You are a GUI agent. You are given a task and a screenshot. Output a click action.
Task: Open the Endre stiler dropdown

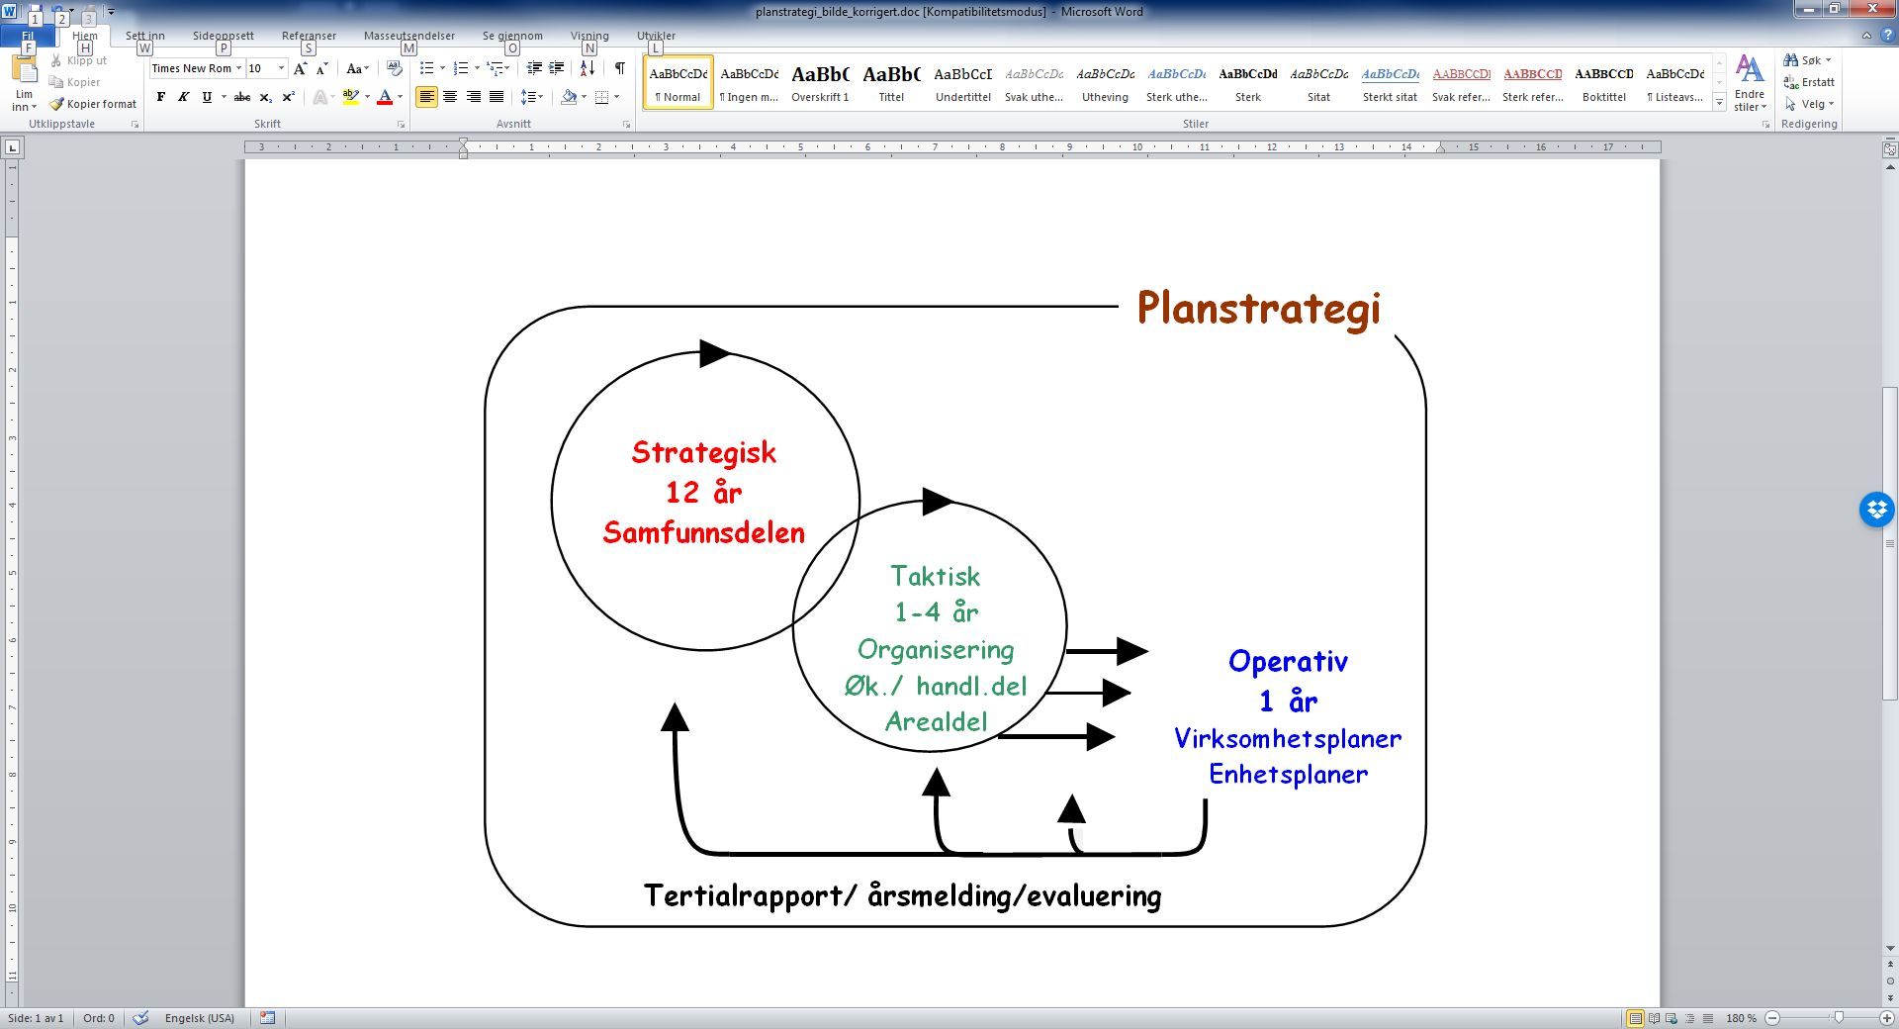1750,83
